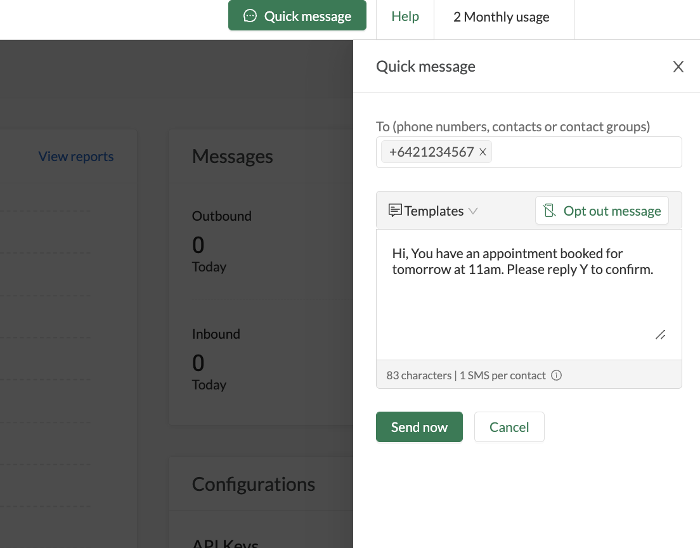
Task: Select the +6421234567 phone number chip
Action: coord(431,152)
